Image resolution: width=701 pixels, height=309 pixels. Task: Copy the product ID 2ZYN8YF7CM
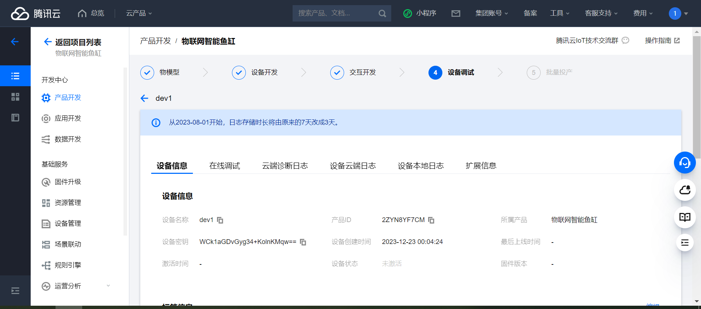(x=431, y=220)
